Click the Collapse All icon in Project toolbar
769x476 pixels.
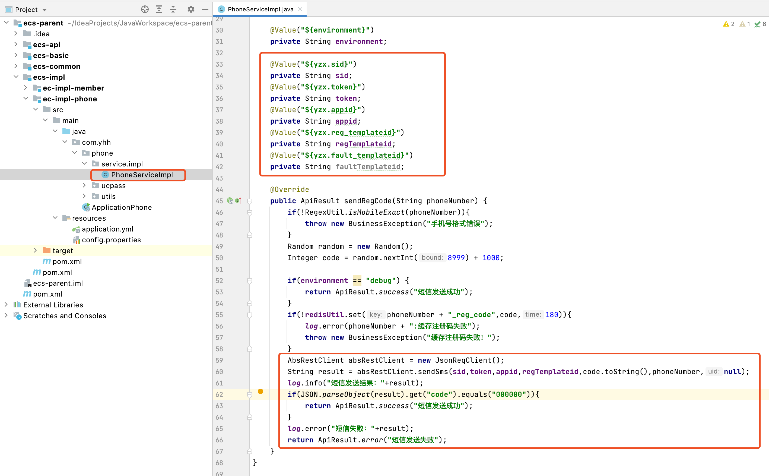point(173,9)
